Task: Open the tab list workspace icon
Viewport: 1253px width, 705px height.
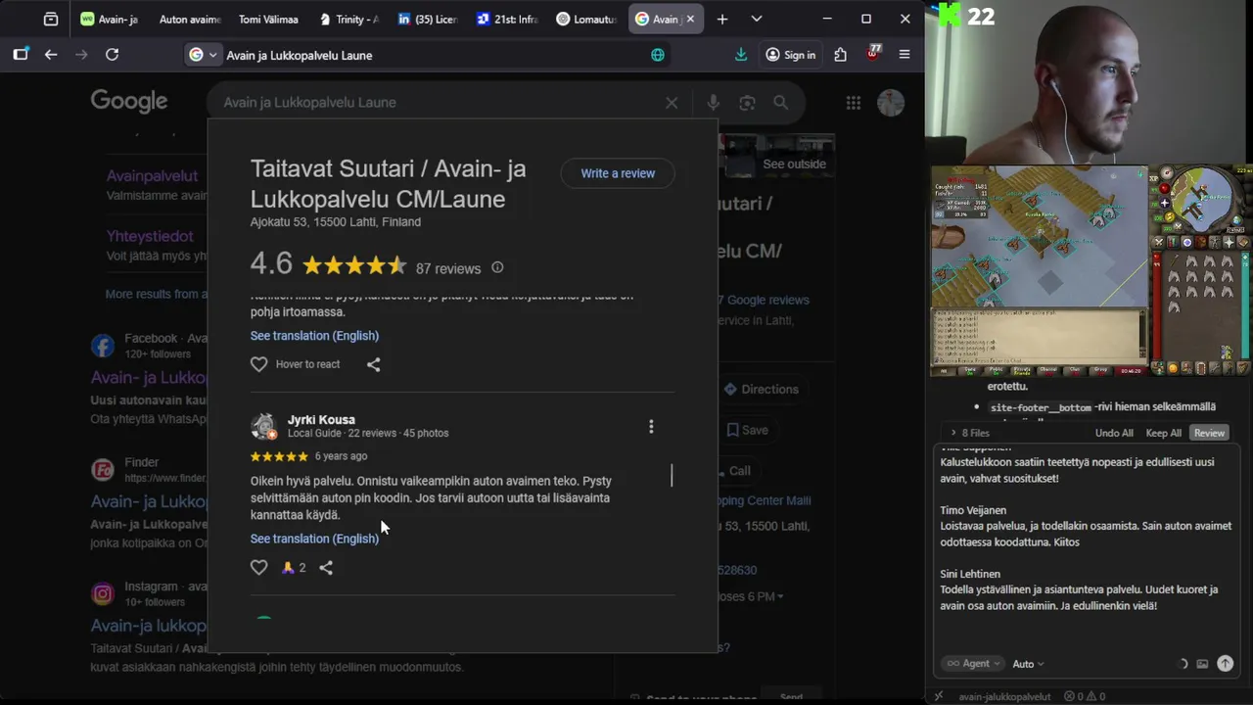Action: [x=51, y=19]
